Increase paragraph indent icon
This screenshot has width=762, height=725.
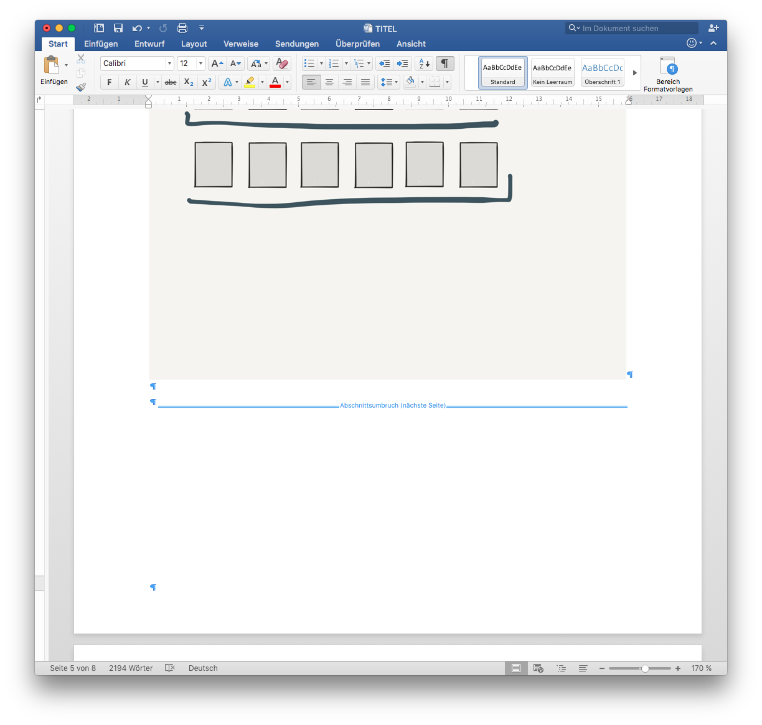point(403,63)
